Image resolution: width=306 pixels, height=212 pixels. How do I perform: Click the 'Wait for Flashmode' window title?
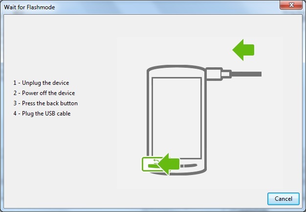[29, 7]
